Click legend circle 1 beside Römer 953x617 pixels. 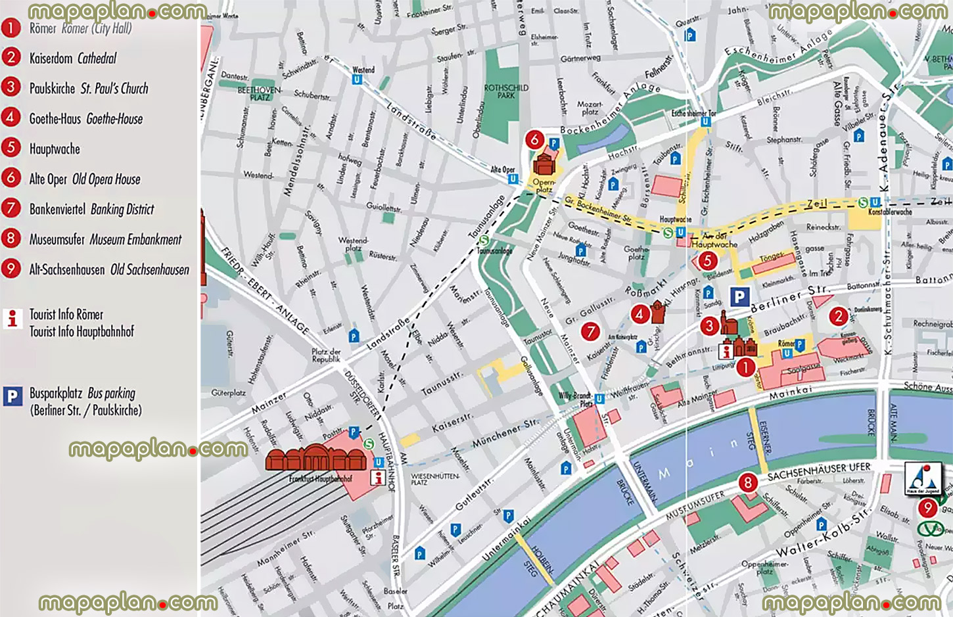(x=11, y=28)
